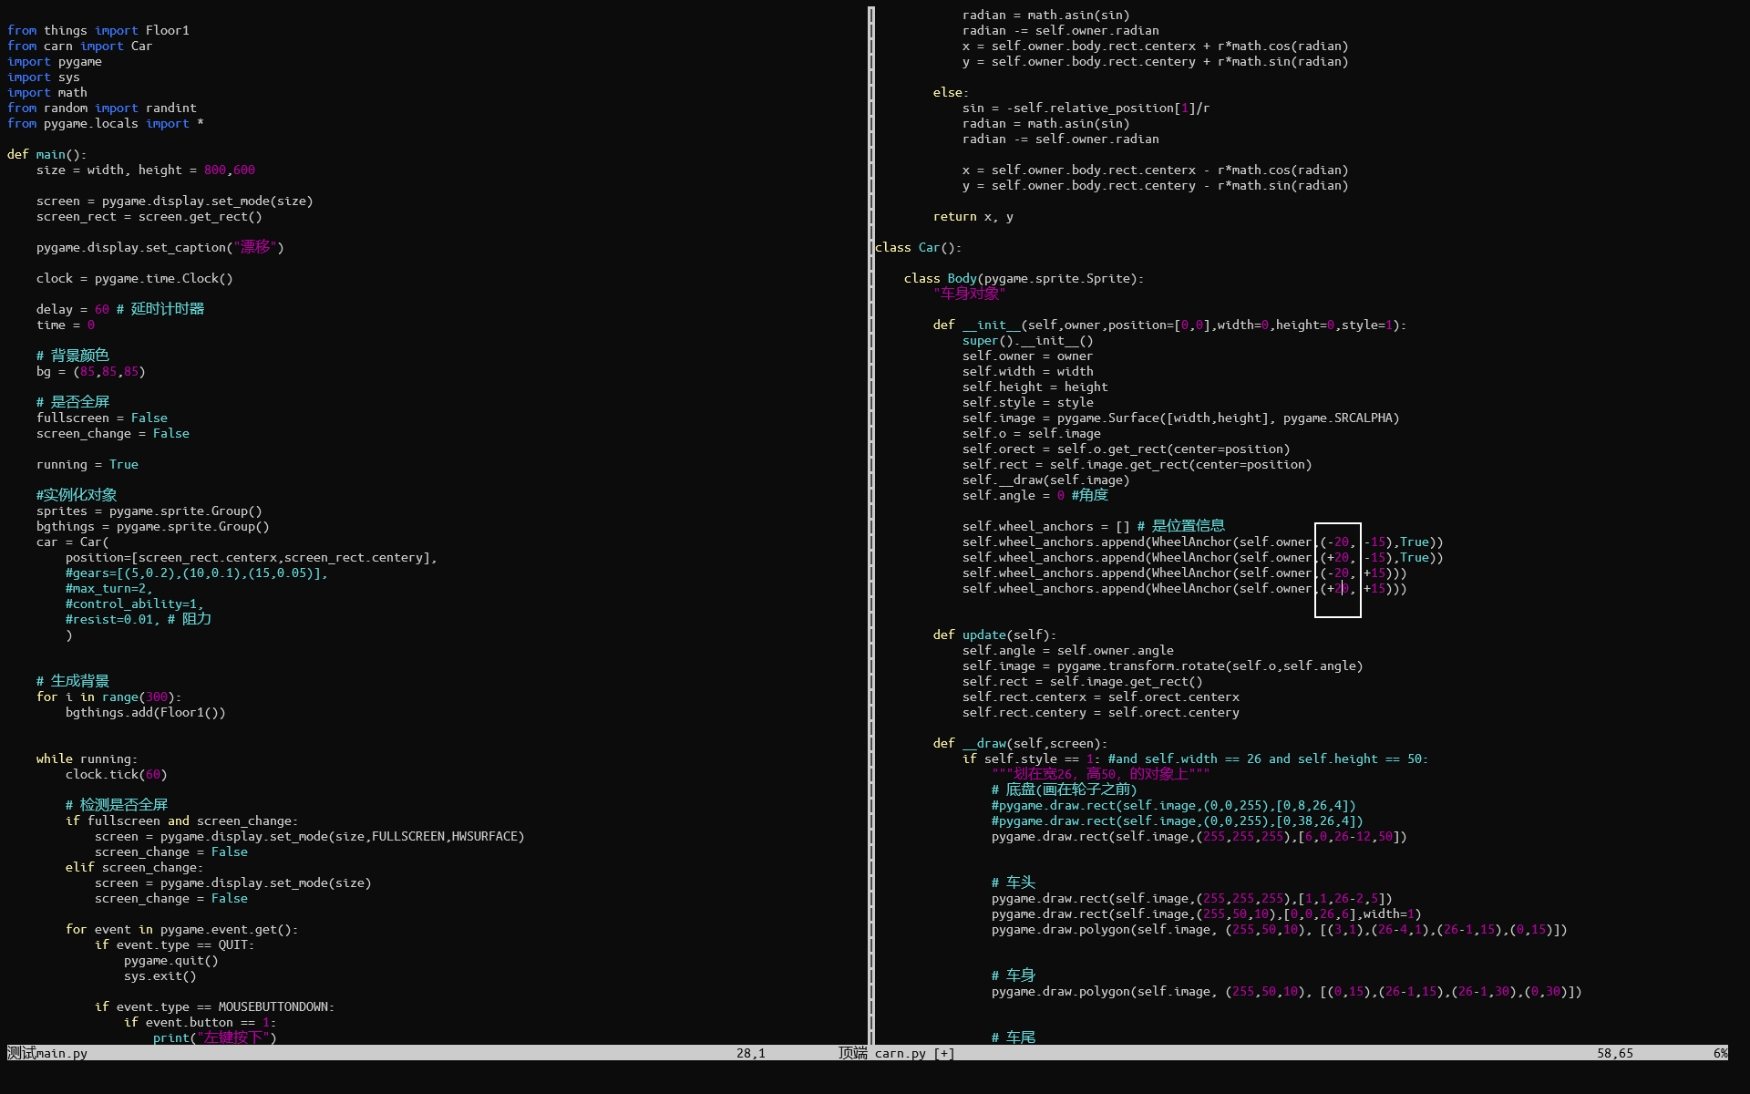1750x1094 pixels.
Task: Click the '#control_ability=1,' comment line
Action: (x=135, y=604)
